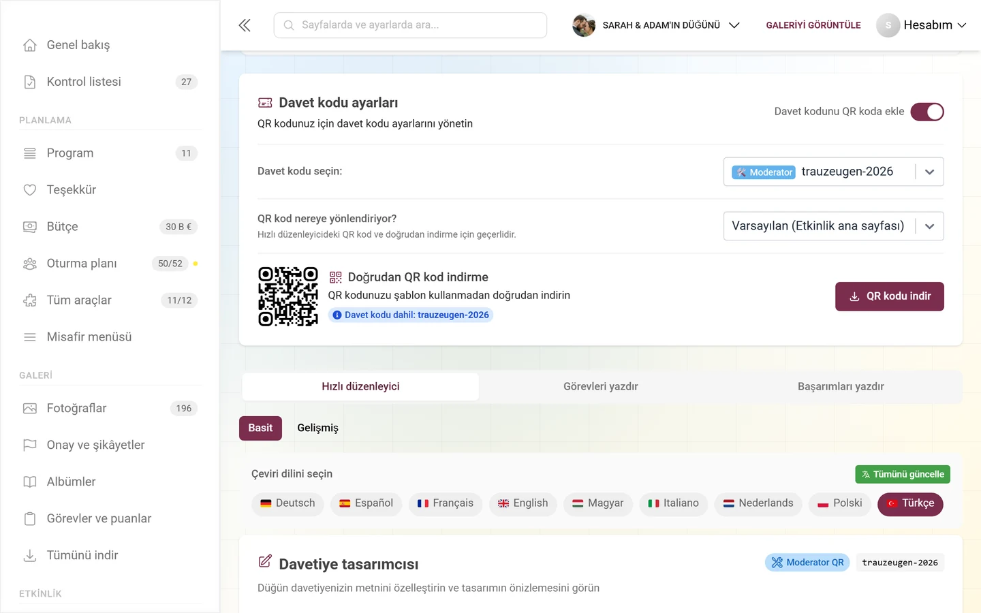Click the Fotoğraflar image icon
Viewport: 981px width, 613px height.
pyautogui.click(x=30, y=409)
